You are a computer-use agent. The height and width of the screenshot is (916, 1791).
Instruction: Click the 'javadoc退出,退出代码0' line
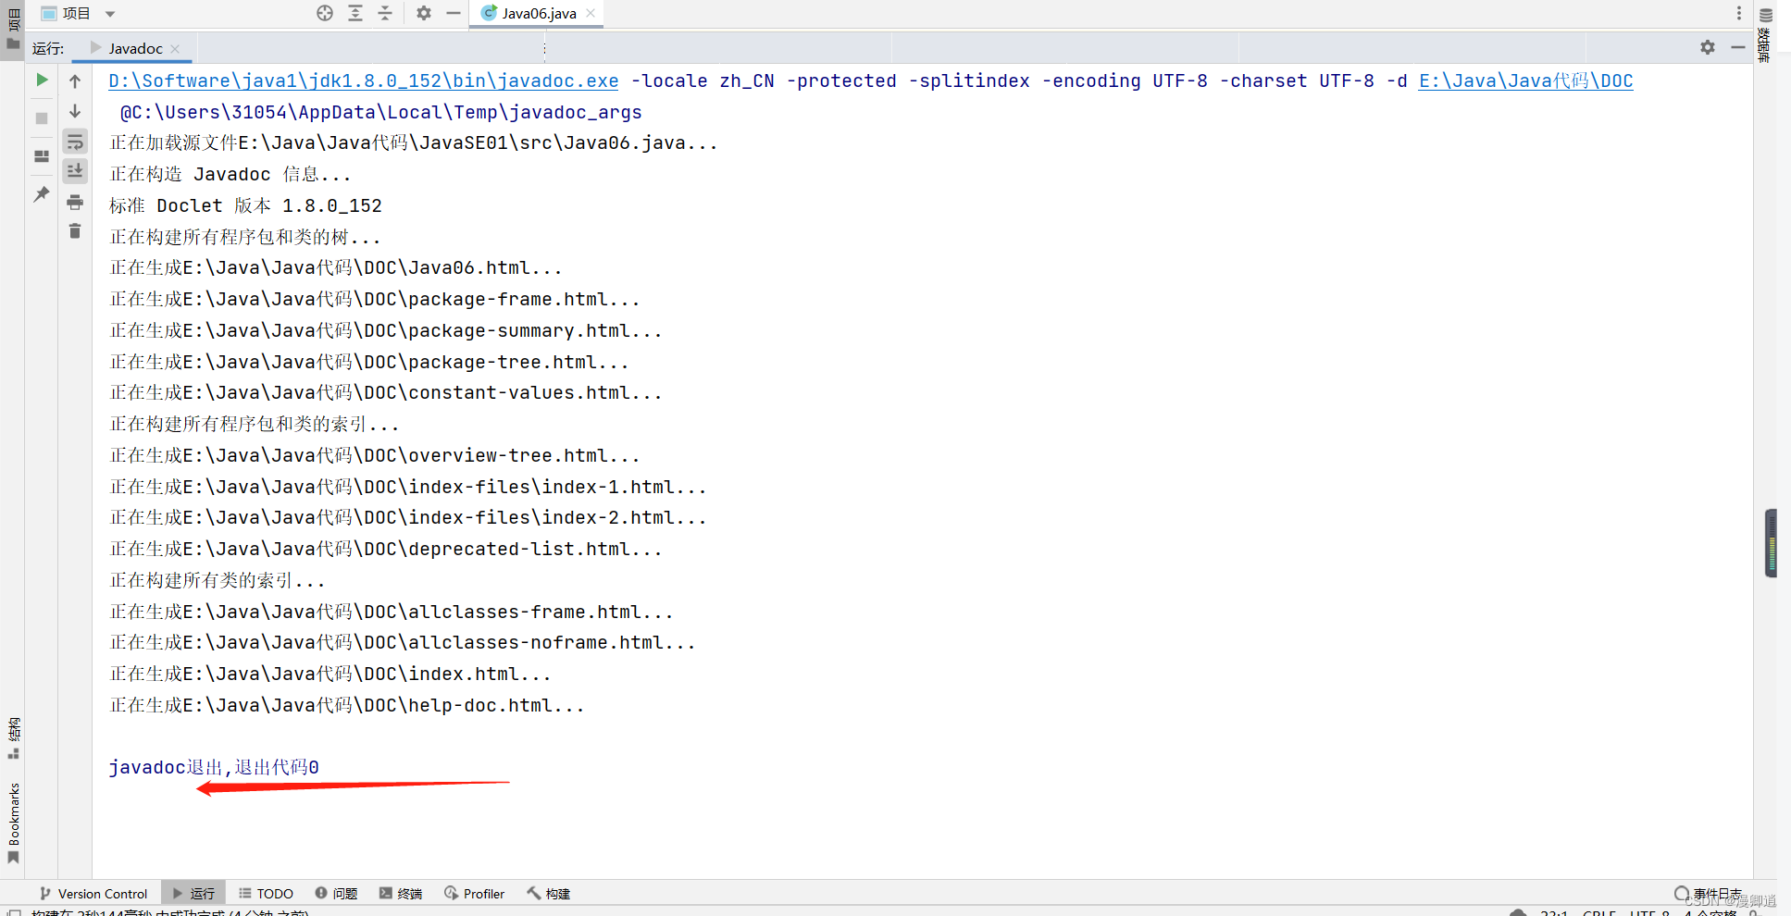214,767
